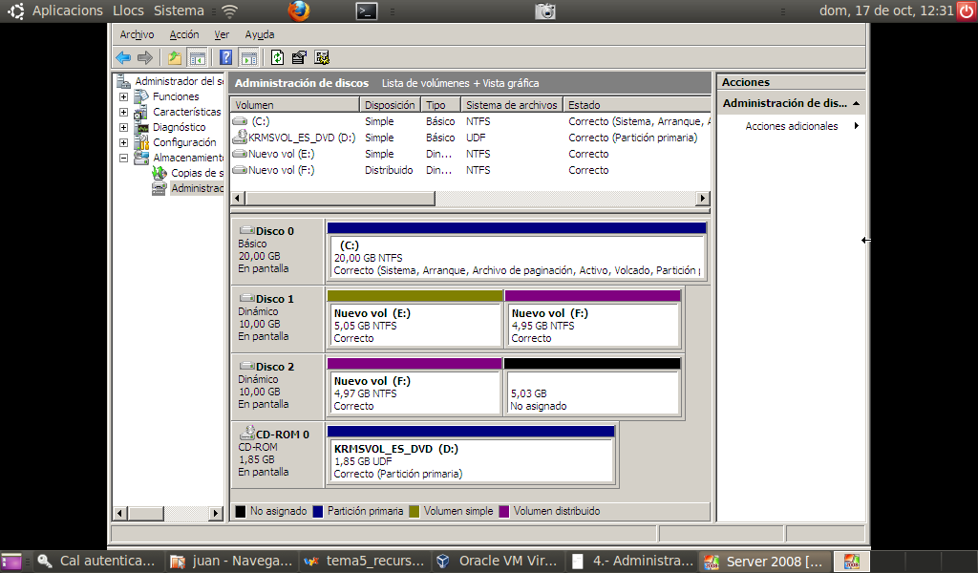The width and height of the screenshot is (978, 573).
Task: Sort by the Disposición column header
Action: click(x=390, y=105)
